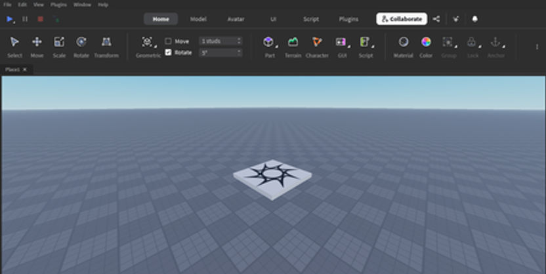Click the studs increment input field

tap(220, 41)
